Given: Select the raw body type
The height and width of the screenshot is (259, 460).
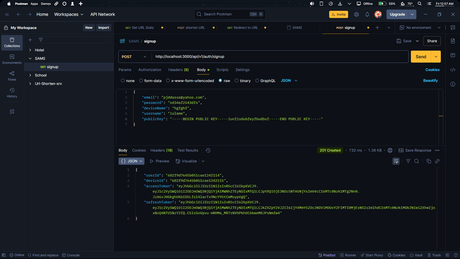Looking at the screenshot, I should tap(220, 80).
